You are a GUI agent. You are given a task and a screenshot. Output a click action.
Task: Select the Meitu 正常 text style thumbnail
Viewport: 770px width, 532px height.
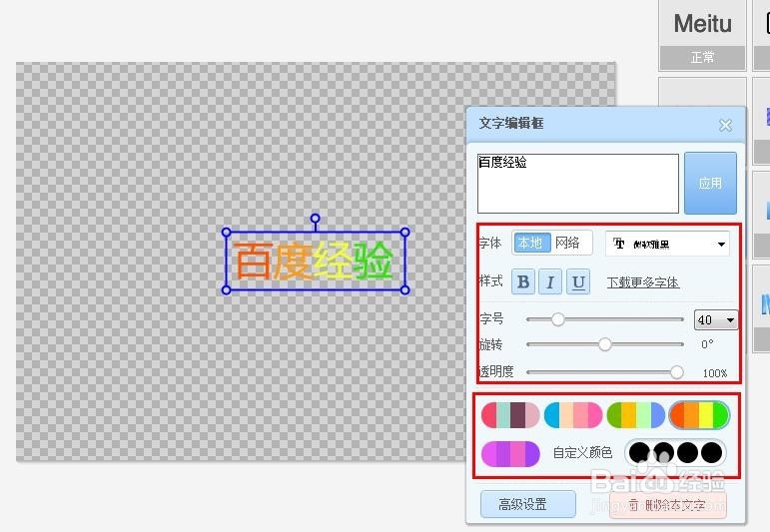tap(702, 35)
